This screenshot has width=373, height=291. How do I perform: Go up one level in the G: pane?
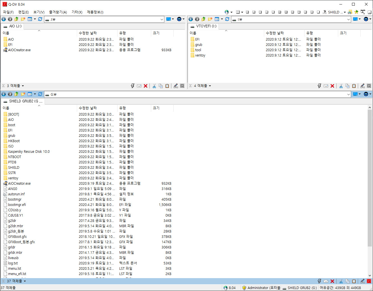pos(16,94)
